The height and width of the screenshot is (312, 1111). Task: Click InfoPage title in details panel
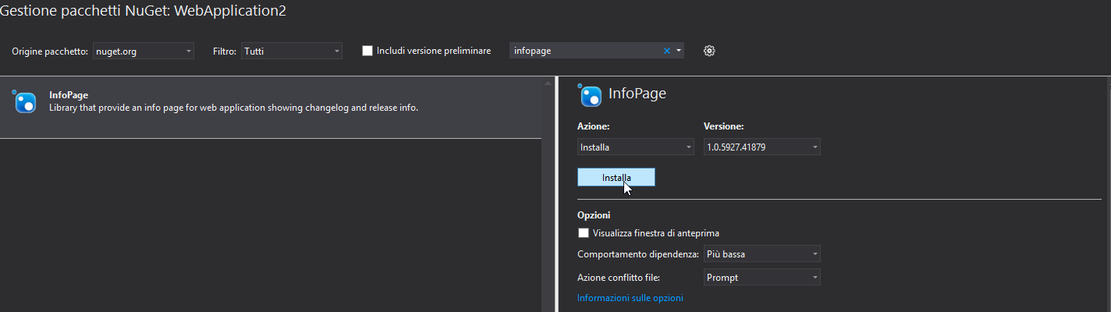[x=637, y=94]
